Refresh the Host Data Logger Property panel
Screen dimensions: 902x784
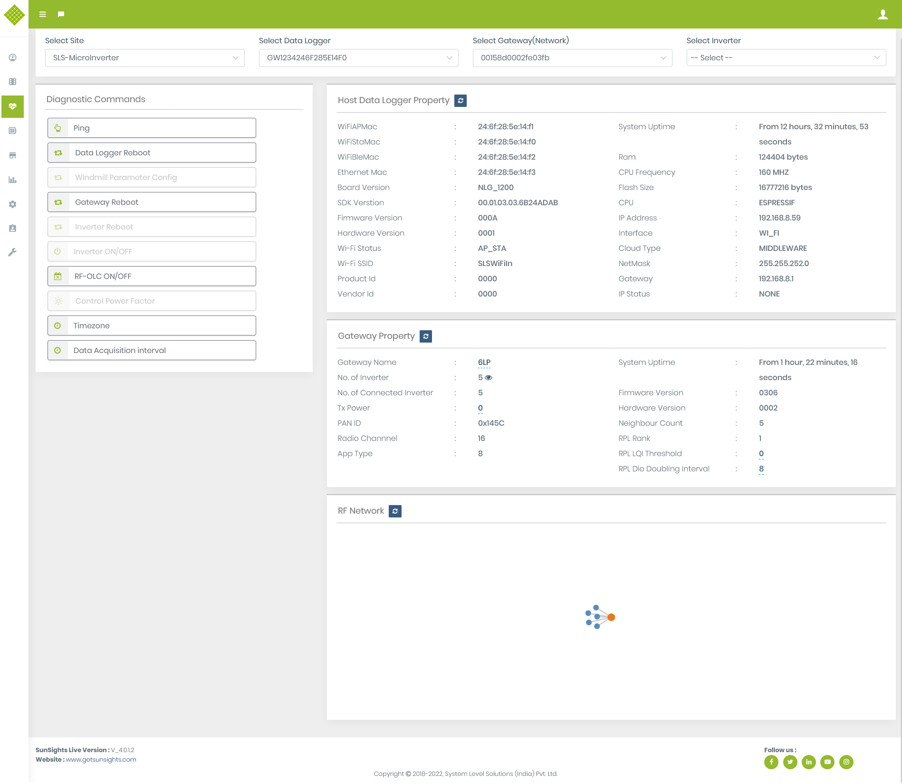[x=460, y=101]
